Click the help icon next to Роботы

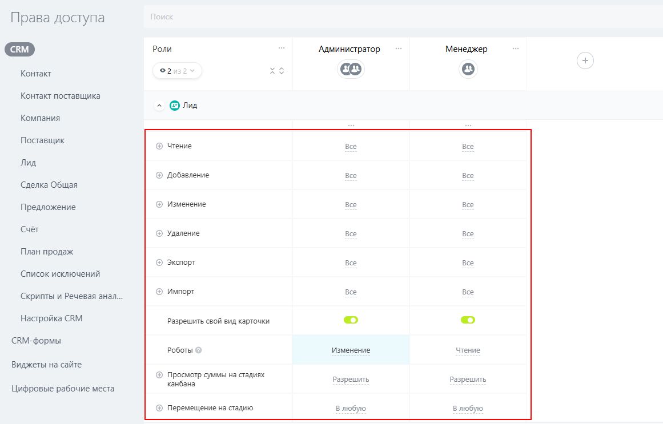199,350
